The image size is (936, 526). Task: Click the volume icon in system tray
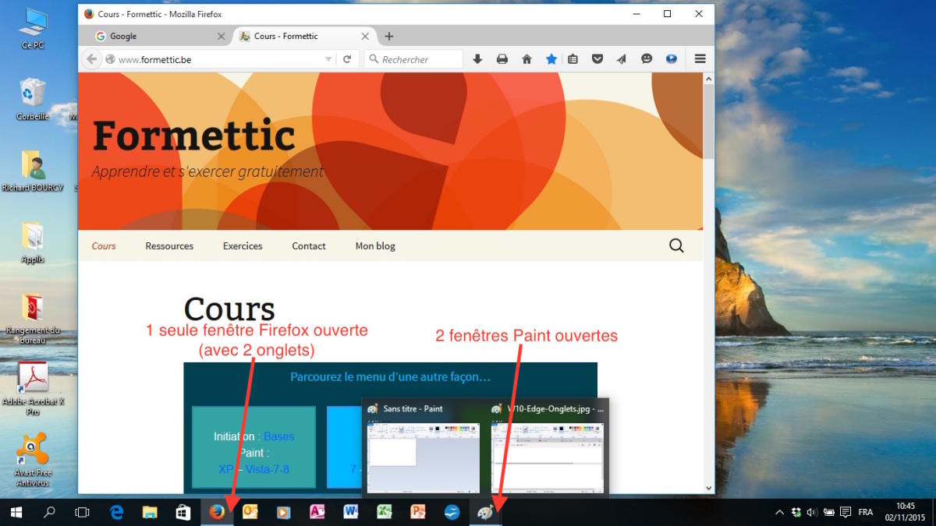(812, 512)
